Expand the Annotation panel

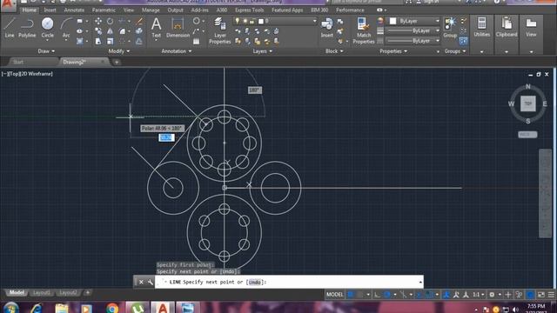(x=176, y=51)
